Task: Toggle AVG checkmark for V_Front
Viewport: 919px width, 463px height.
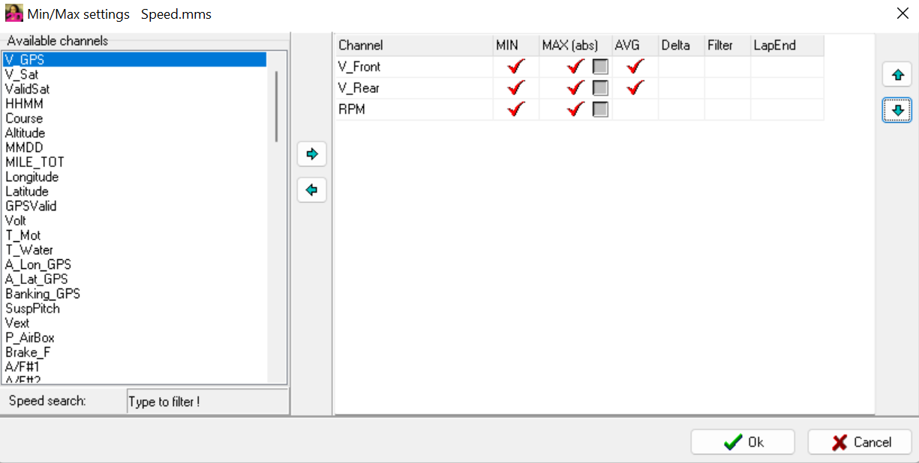Action: point(635,67)
